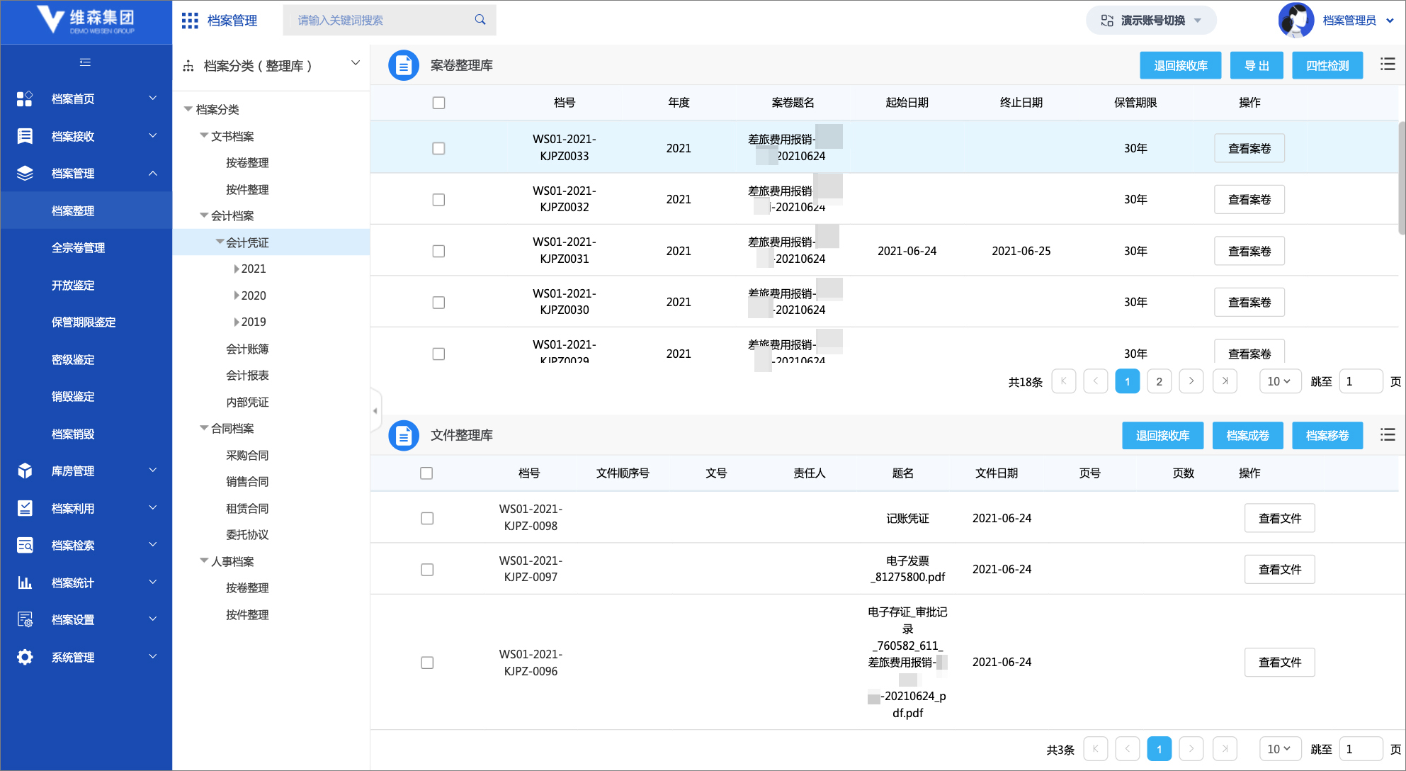
Task: Click the keyword search input field
Action: tap(382, 20)
